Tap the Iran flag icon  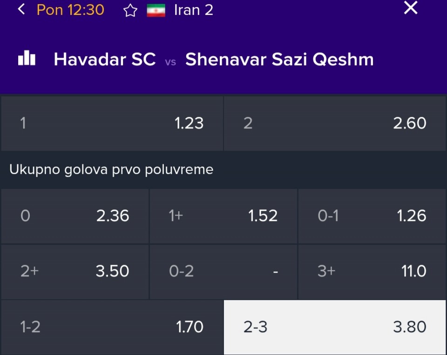coord(156,10)
